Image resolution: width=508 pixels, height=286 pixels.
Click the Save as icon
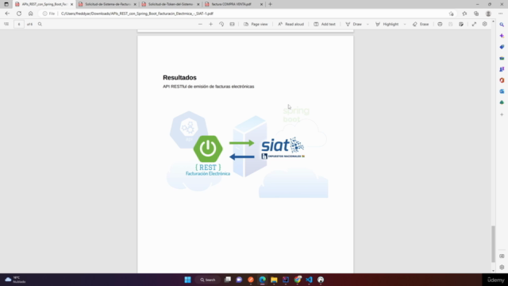coord(461,24)
